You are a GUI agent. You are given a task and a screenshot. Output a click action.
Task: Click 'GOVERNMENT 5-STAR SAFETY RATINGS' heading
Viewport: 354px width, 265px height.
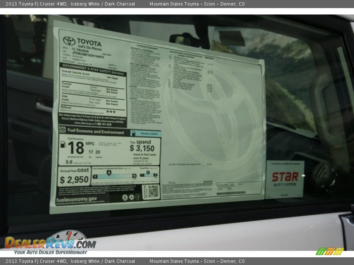pyautogui.click(x=93, y=70)
